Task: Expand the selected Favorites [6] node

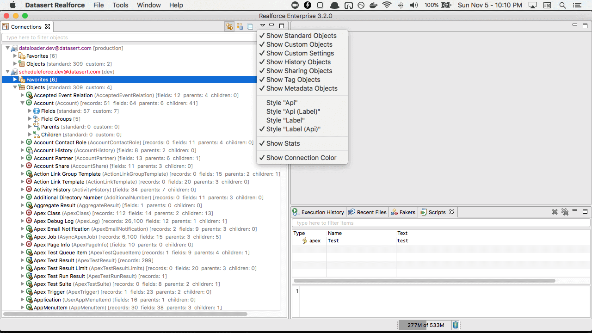Action: tap(15, 80)
